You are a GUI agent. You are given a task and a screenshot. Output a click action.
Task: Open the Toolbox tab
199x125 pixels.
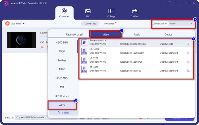coord(134,13)
